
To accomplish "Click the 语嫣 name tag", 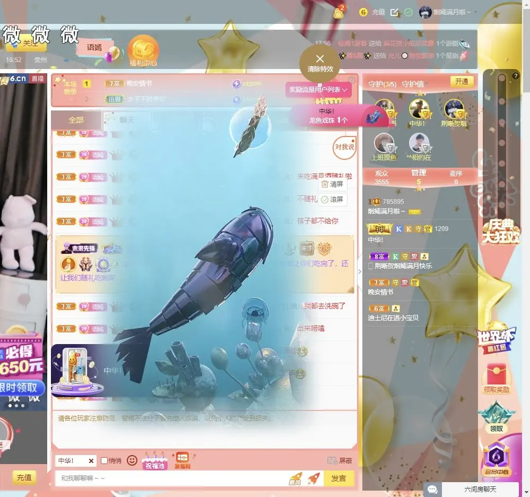I will (94, 47).
